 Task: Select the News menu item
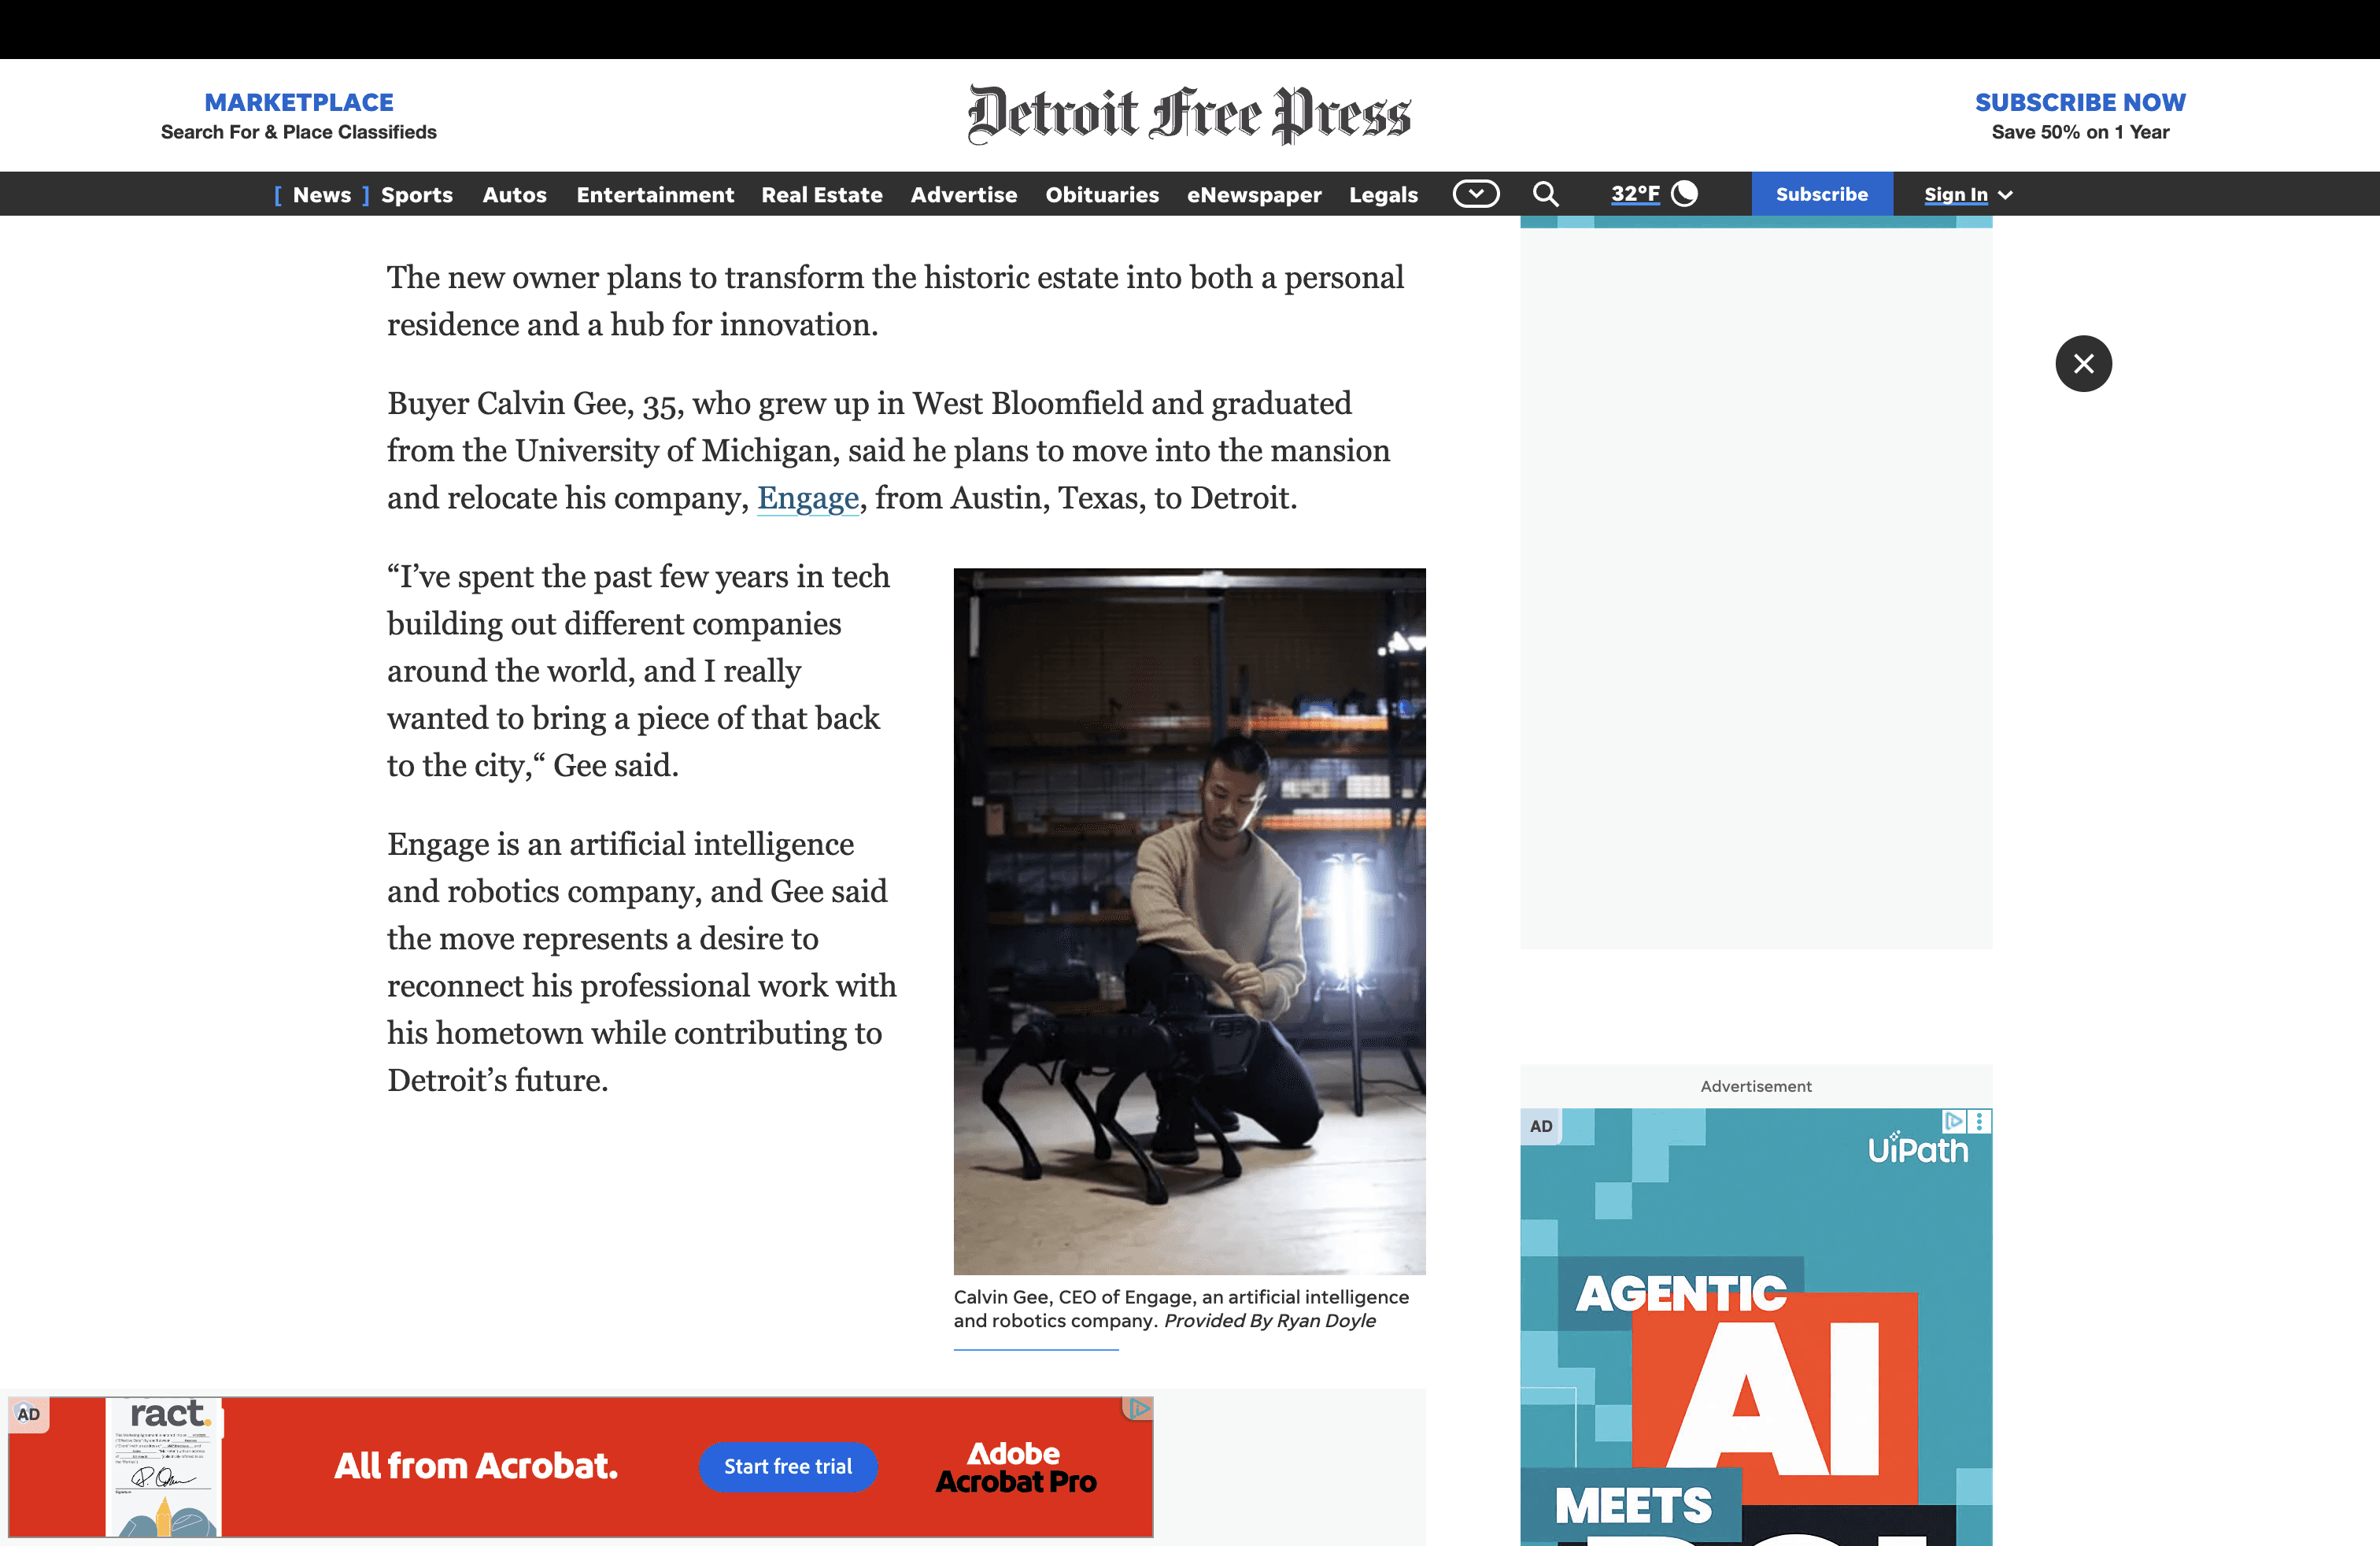point(322,194)
